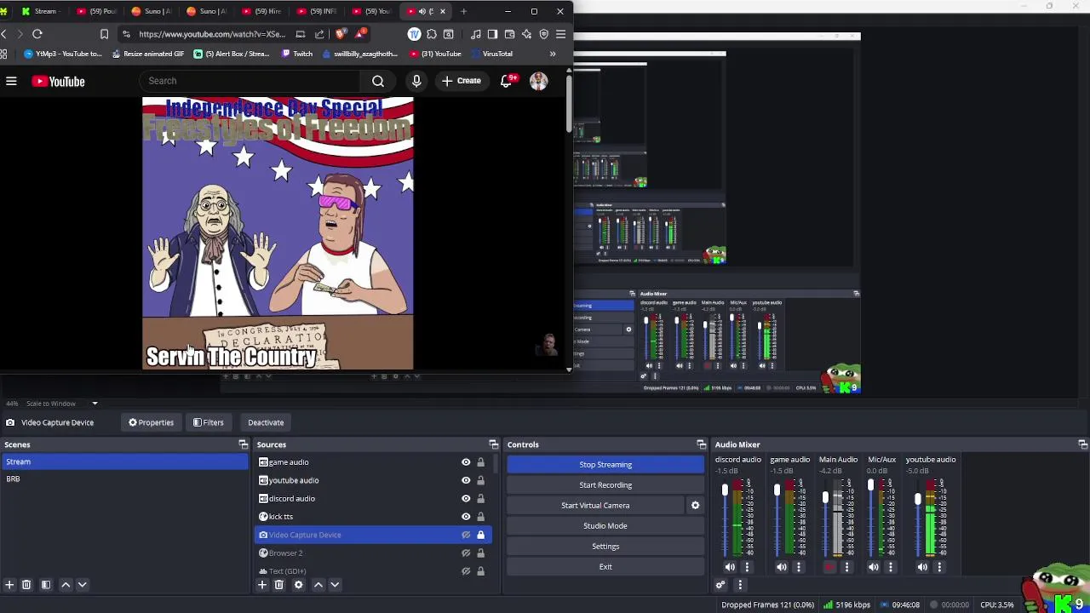Open the Twitch bookmark

click(297, 54)
